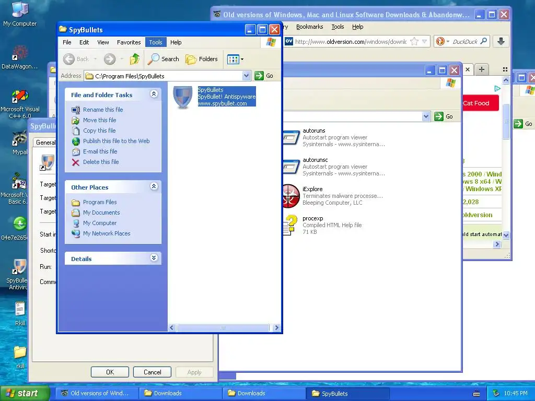This screenshot has height=401, width=535.
Task: Click the left arrow of horizontal scrollbar
Action: pos(171,328)
